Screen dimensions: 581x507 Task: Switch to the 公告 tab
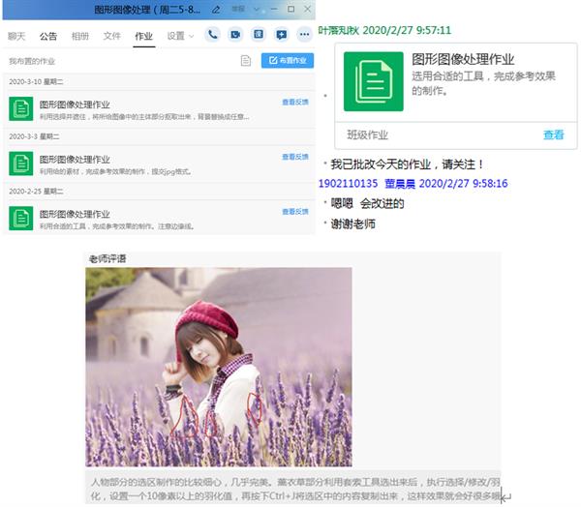pos(48,36)
